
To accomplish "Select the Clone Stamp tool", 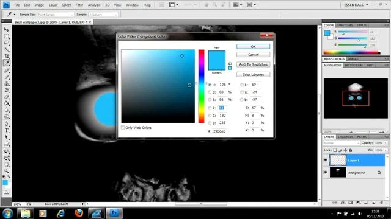I will click(7, 83).
